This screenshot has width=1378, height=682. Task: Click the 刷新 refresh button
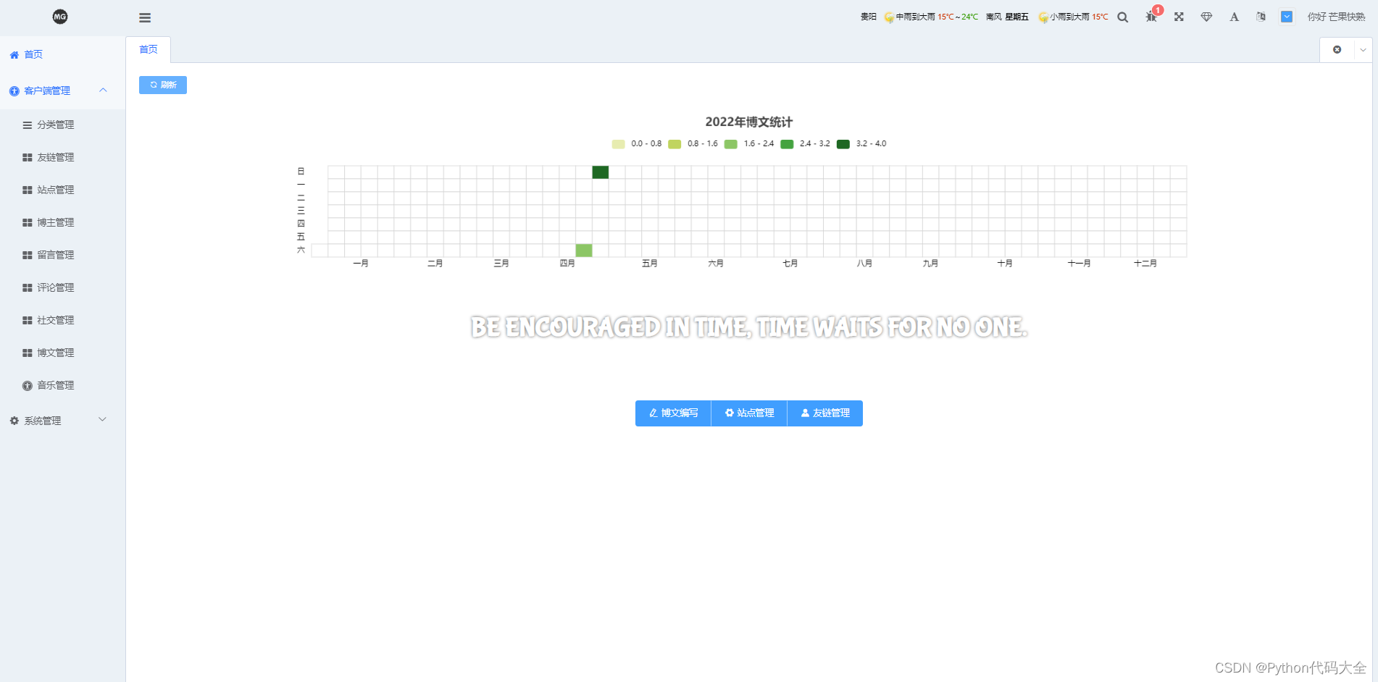click(x=163, y=85)
